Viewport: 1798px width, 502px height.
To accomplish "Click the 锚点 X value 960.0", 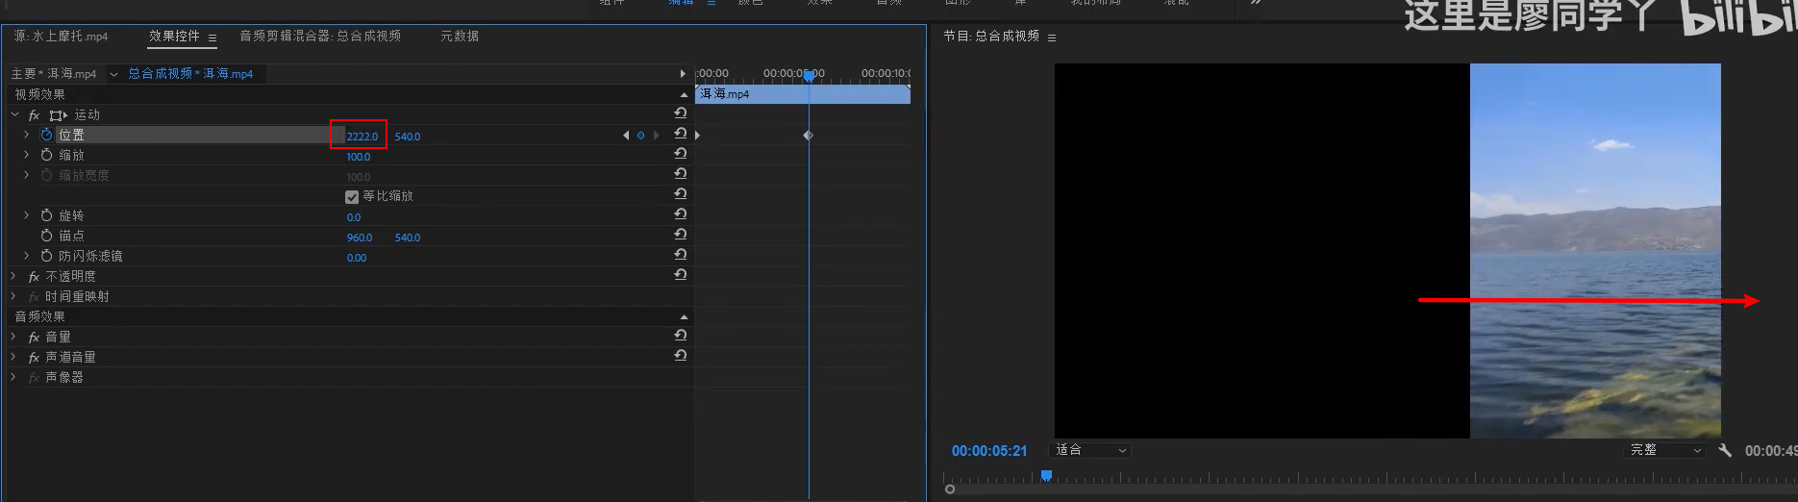I will tap(359, 238).
